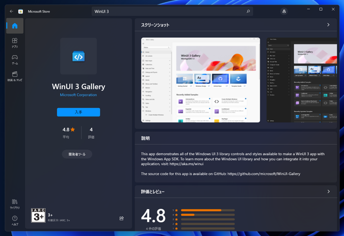Open the アプリ (Apps) sidebar section

15,43
